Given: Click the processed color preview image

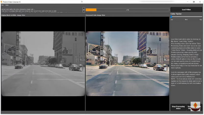Looking at the screenshot, I should 127,63.
